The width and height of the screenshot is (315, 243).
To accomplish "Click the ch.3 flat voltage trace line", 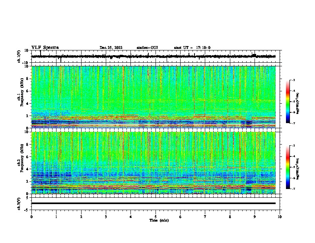I will coord(154,203).
